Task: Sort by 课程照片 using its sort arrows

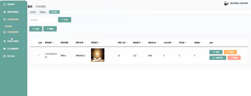Action: click(100, 43)
